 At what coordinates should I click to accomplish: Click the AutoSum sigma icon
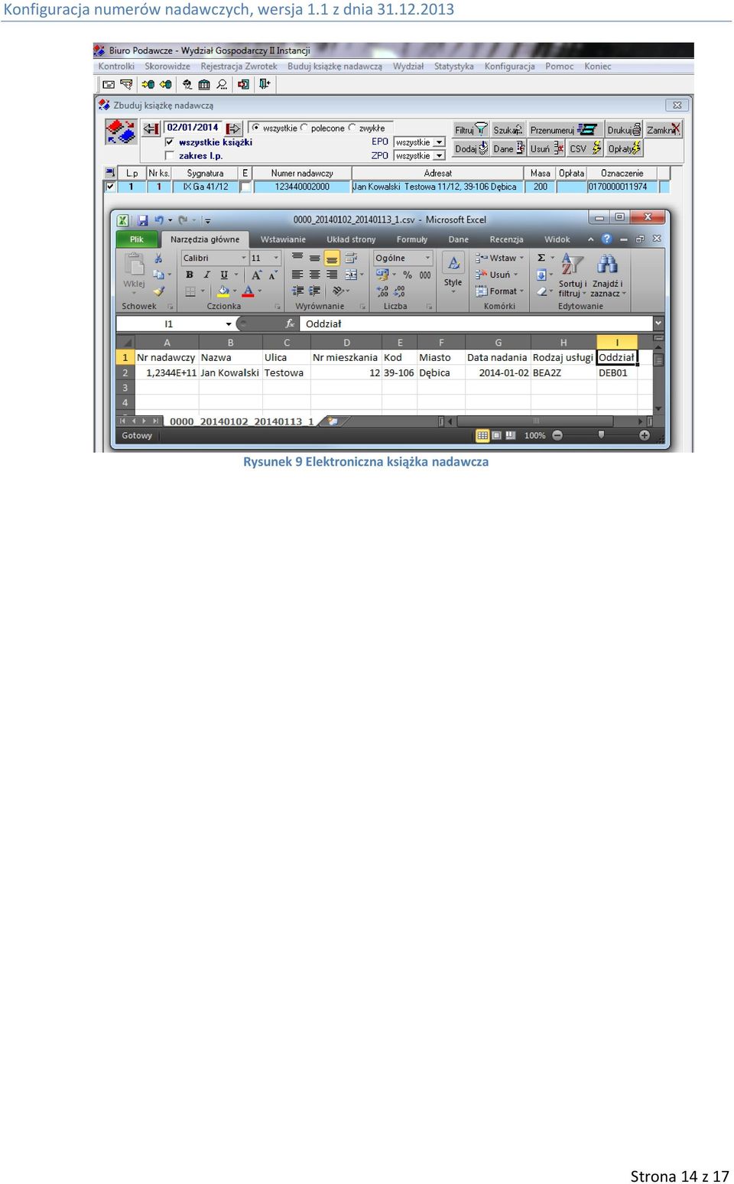coord(541,258)
